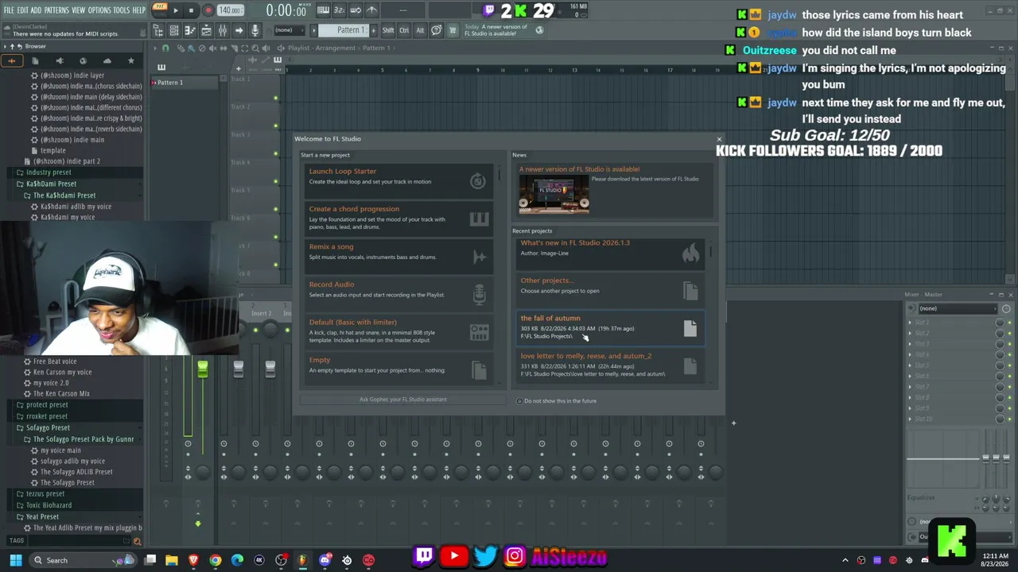This screenshot has width=1018, height=572.
Task: Click the Loop Starter icon in welcome dialog
Action: tap(478, 181)
